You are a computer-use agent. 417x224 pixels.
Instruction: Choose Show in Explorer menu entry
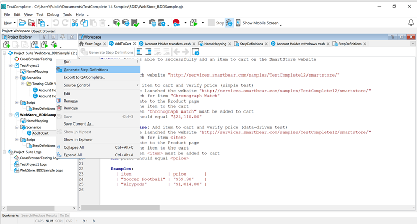point(98,139)
